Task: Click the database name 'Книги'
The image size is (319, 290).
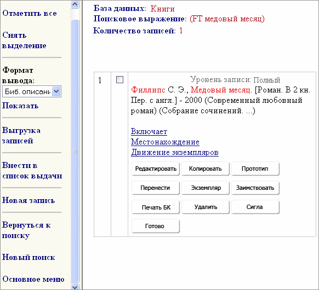Action: 162,9
